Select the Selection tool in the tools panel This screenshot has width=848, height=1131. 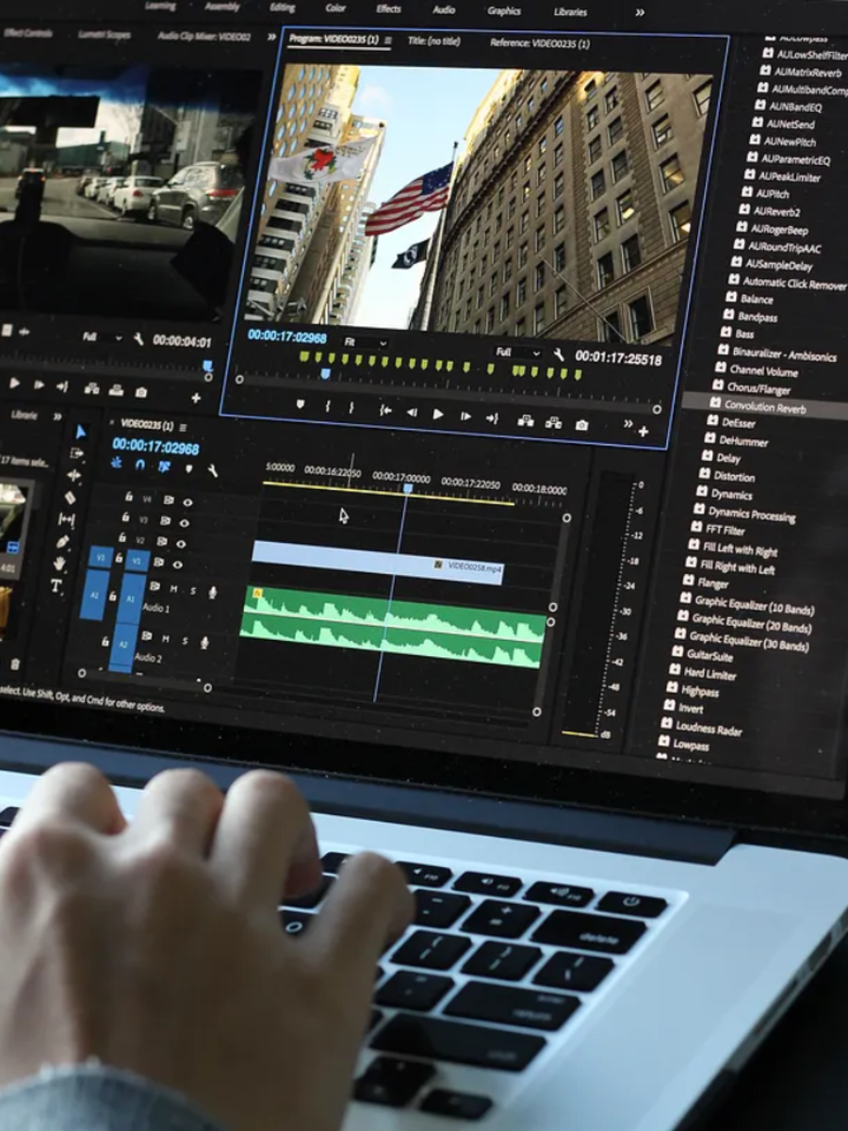(x=82, y=434)
